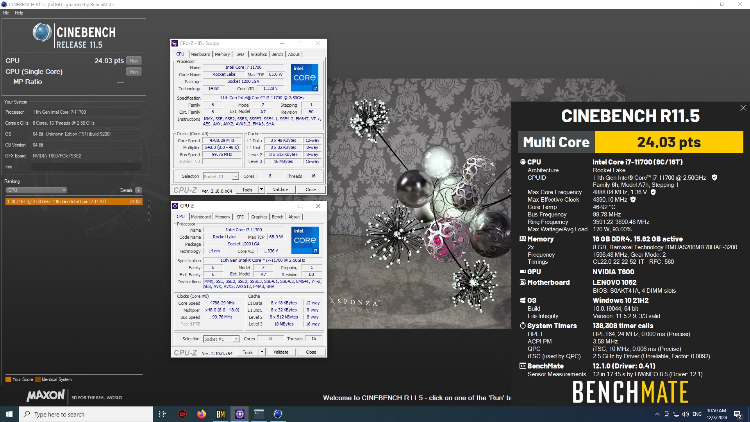
Task: Click the Multiplier x48.0 value in lower CPU-Z
Action: [223, 310]
